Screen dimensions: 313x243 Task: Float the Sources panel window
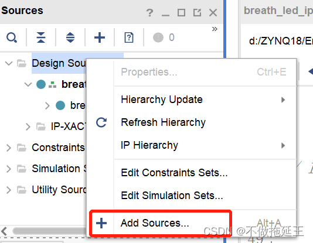point(197,12)
